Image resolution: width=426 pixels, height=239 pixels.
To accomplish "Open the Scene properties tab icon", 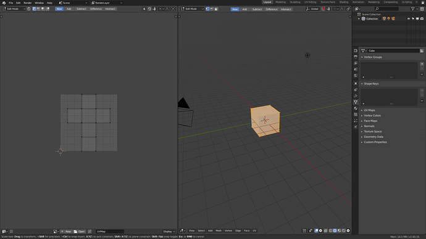I will coord(356,70).
